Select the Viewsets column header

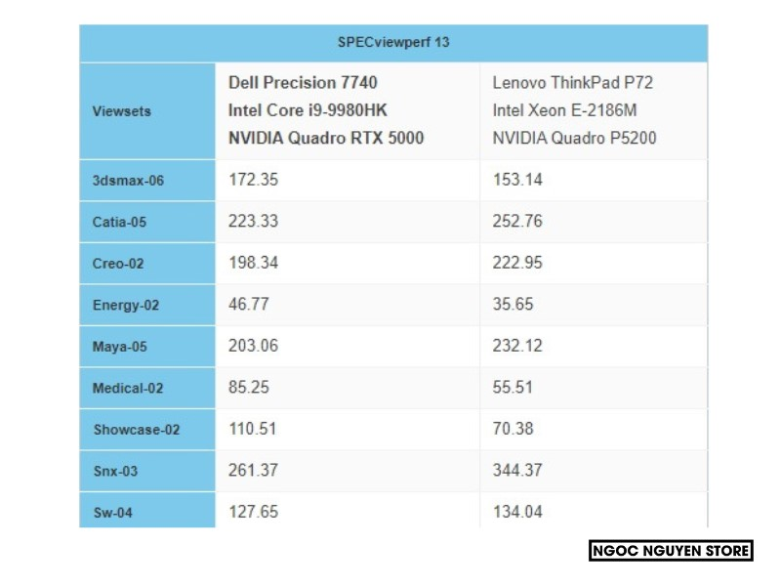tap(122, 111)
